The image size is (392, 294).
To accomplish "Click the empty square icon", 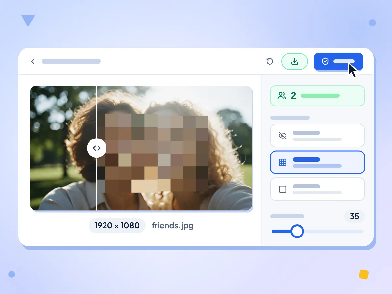I will (x=282, y=189).
